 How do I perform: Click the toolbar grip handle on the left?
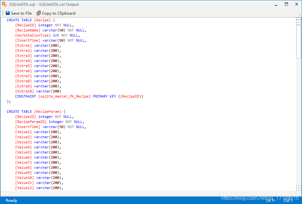click(2, 13)
